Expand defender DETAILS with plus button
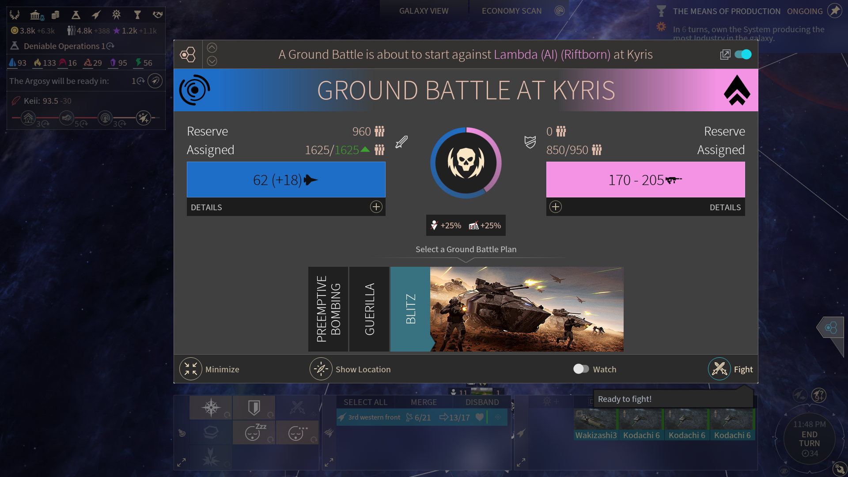Viewport: 848px width, 477px height. coord(556,207)
